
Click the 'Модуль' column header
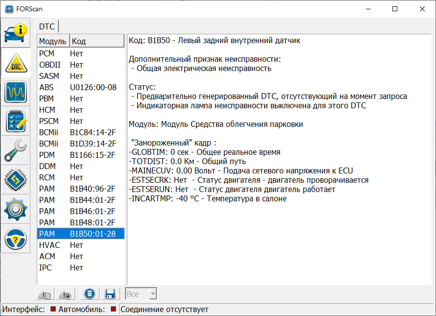coord(53,41)
